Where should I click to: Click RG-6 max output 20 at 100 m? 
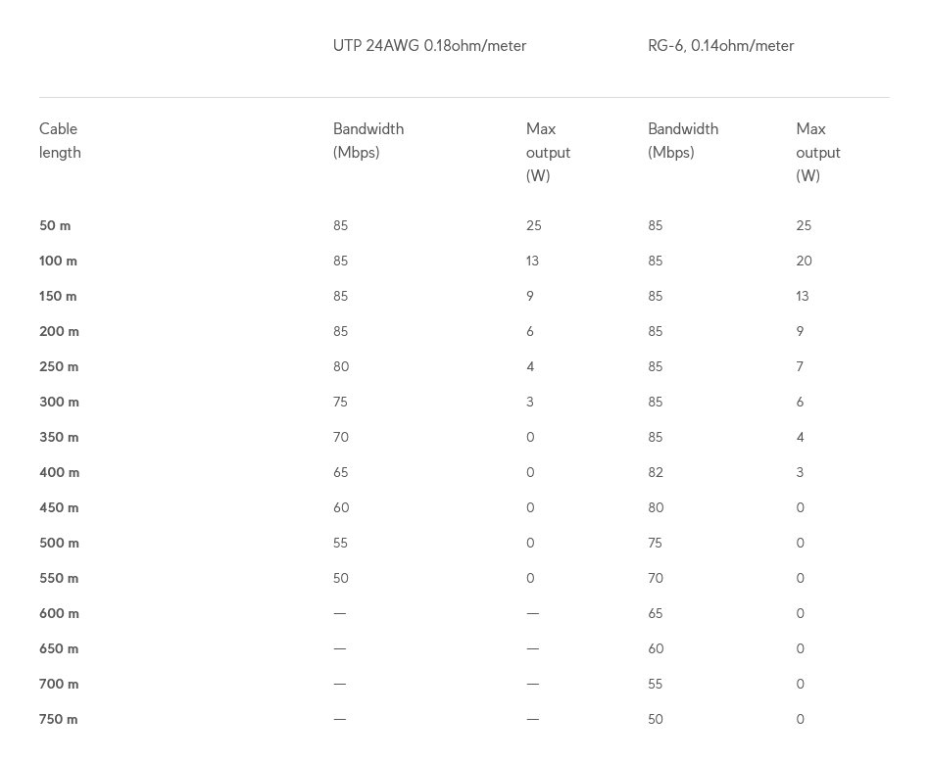(804, 262)
